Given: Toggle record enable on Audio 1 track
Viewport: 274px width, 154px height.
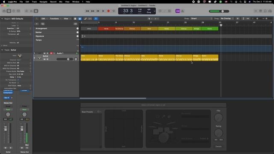Looking at the screenshot, I should coord(51,53).
